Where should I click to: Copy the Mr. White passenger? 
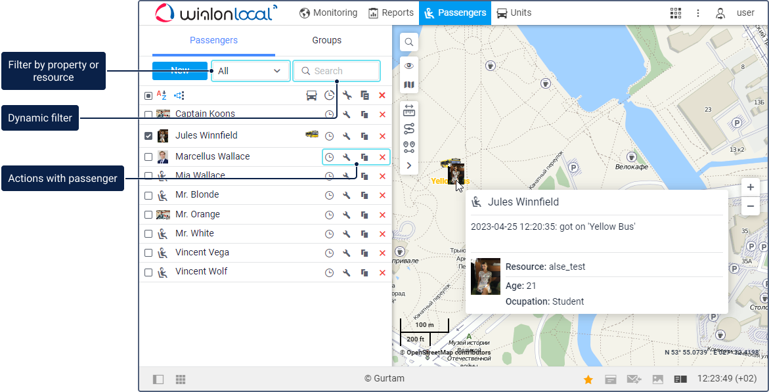pyautogui.click(x=364, y=234)
